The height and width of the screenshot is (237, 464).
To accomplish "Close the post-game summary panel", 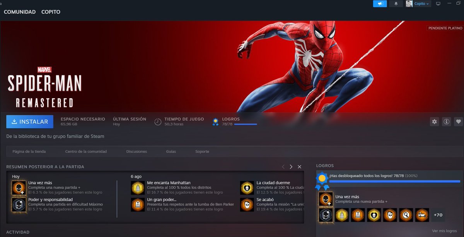I will [300, 167].
